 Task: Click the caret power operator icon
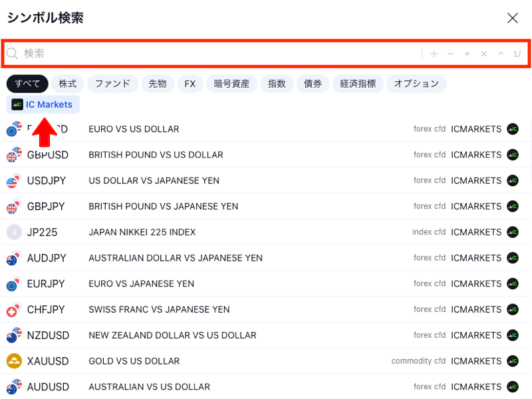(x=501, y=54)
